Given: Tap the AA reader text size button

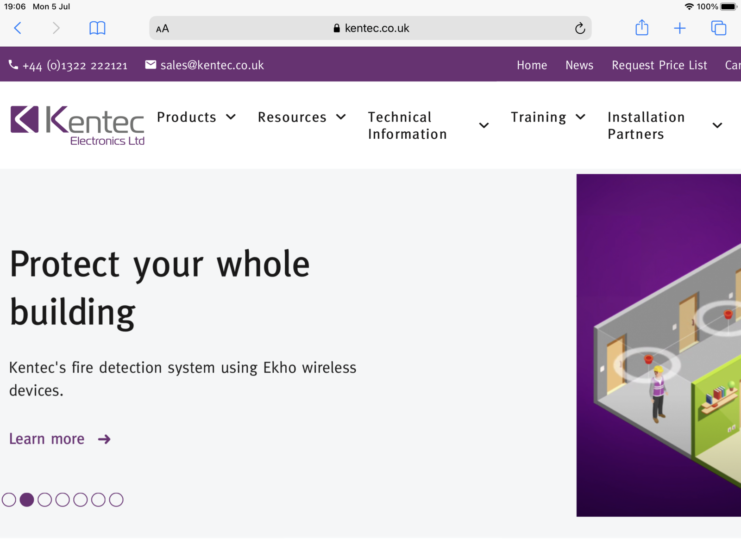Looking at the screenshot, I should click(163, 29).
